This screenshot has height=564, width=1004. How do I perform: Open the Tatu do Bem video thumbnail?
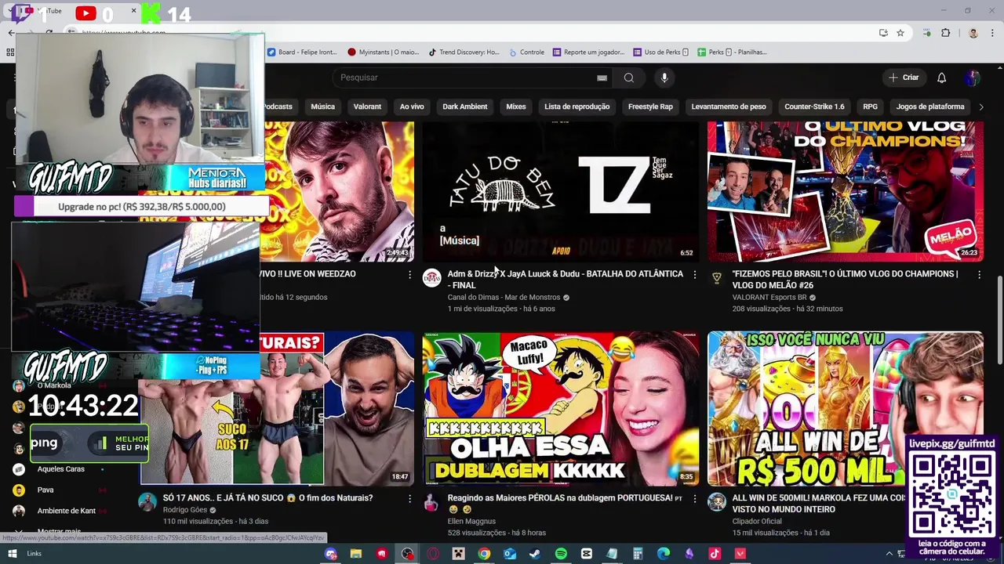[560, 191]
